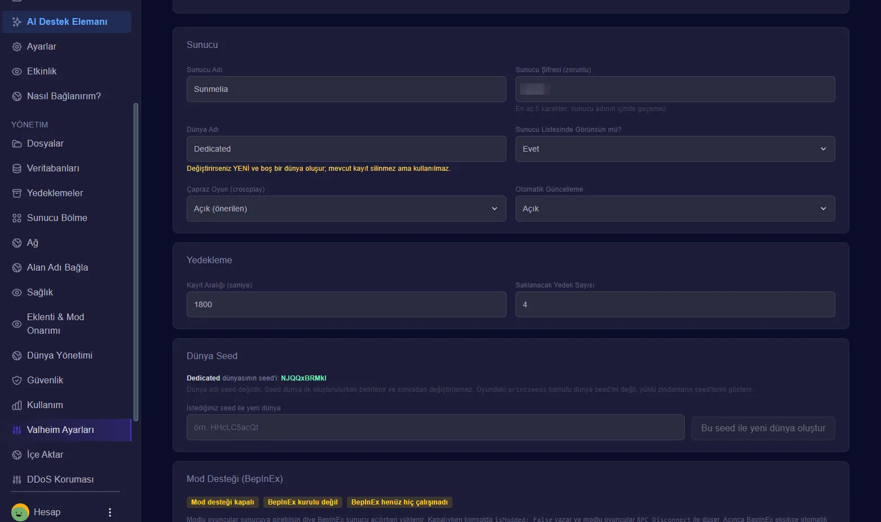Click Bu seed ile yeni dünya oluştur
The image size is (881, 522).
[x=763, y=428]
